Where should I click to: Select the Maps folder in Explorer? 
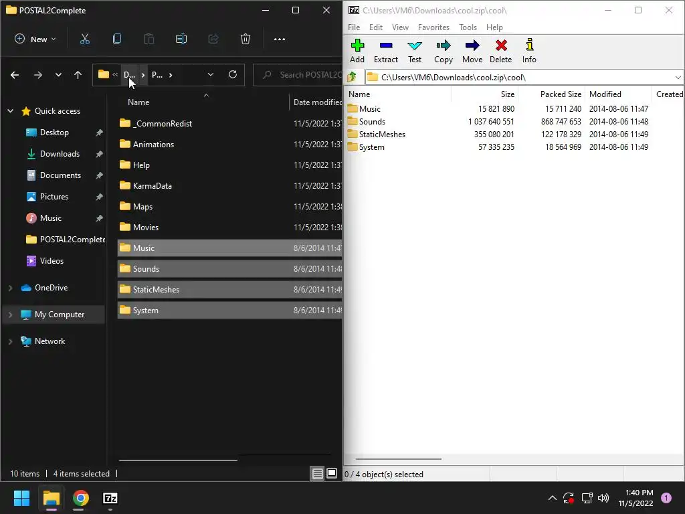pos(230,206)
